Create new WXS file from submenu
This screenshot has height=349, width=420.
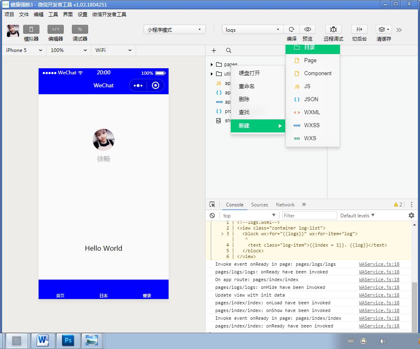pyautogui.click(x=313, y=138)
